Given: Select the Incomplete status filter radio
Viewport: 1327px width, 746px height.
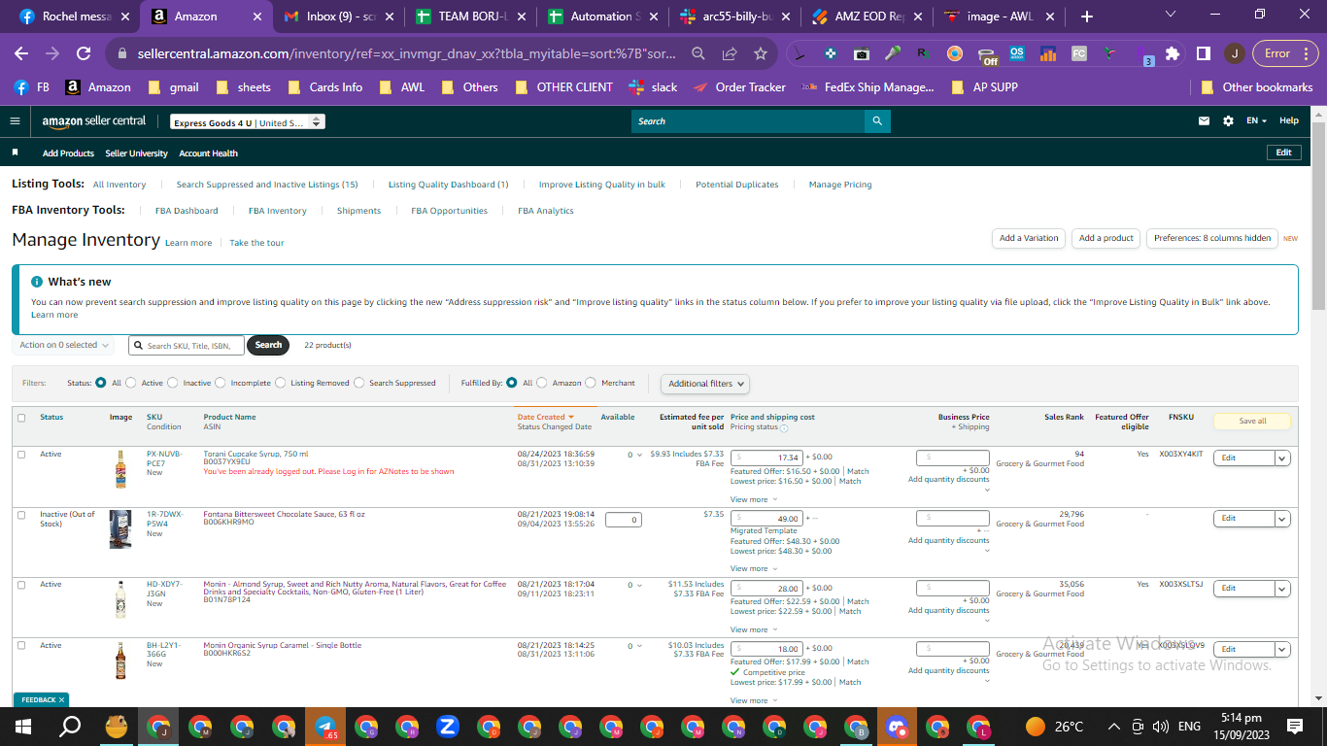Looking at the screenshot, I should pos(221,383).
